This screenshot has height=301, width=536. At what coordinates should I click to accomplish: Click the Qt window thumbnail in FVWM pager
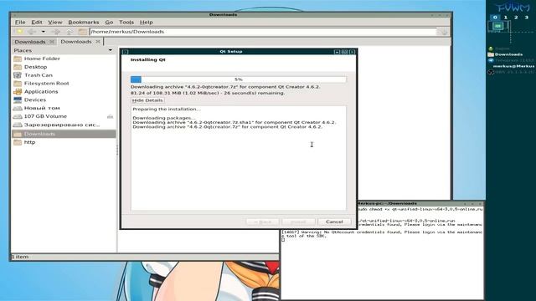tap(498, 26)
